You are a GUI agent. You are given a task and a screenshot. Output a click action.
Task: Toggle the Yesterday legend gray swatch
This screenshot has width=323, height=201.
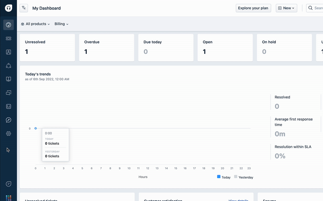point(236,176)
